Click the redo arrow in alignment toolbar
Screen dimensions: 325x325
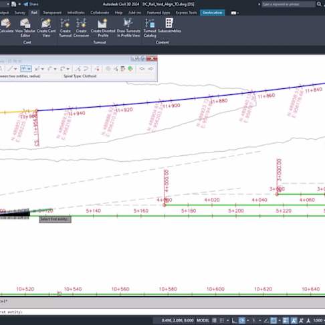point(151,69)
